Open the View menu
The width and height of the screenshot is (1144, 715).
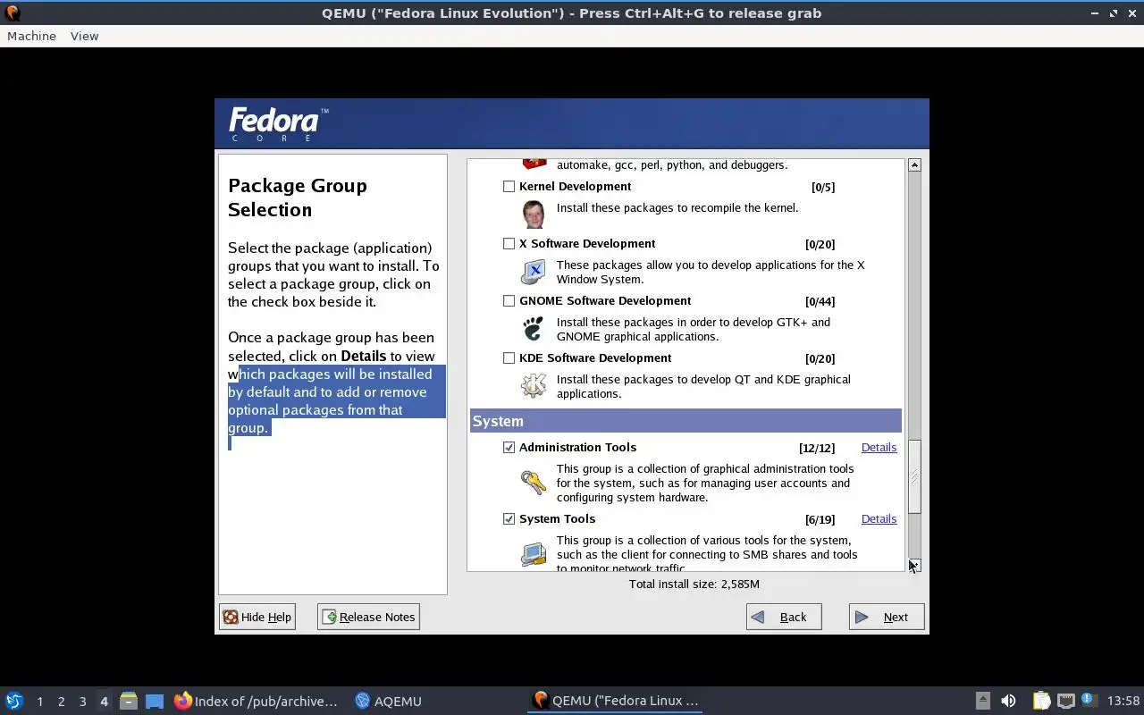84,36
